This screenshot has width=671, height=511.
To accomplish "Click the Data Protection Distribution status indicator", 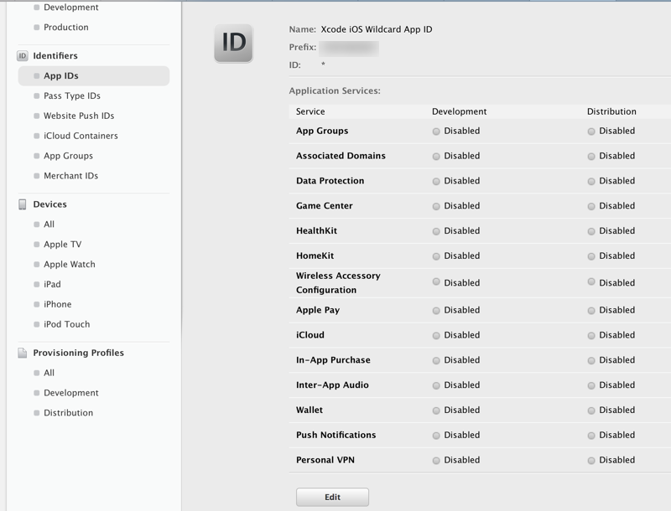I will [591, 181].
